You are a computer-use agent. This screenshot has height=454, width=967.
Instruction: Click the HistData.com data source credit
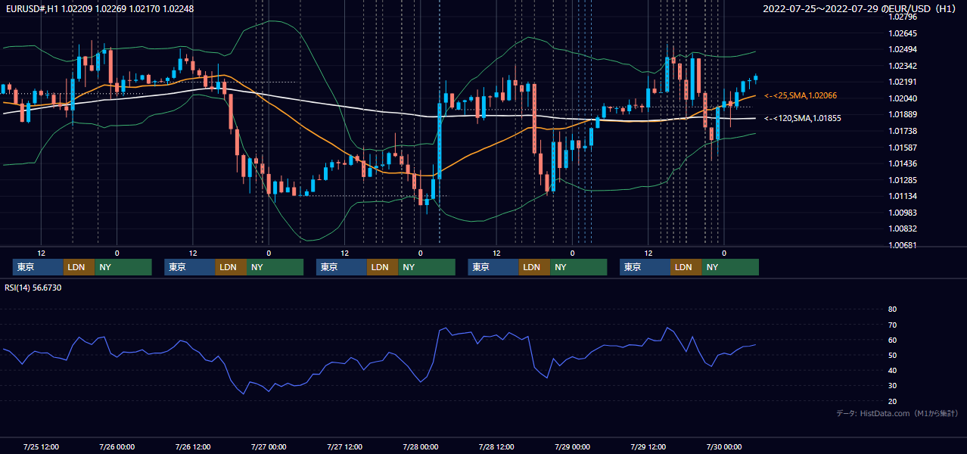point(897,413)
